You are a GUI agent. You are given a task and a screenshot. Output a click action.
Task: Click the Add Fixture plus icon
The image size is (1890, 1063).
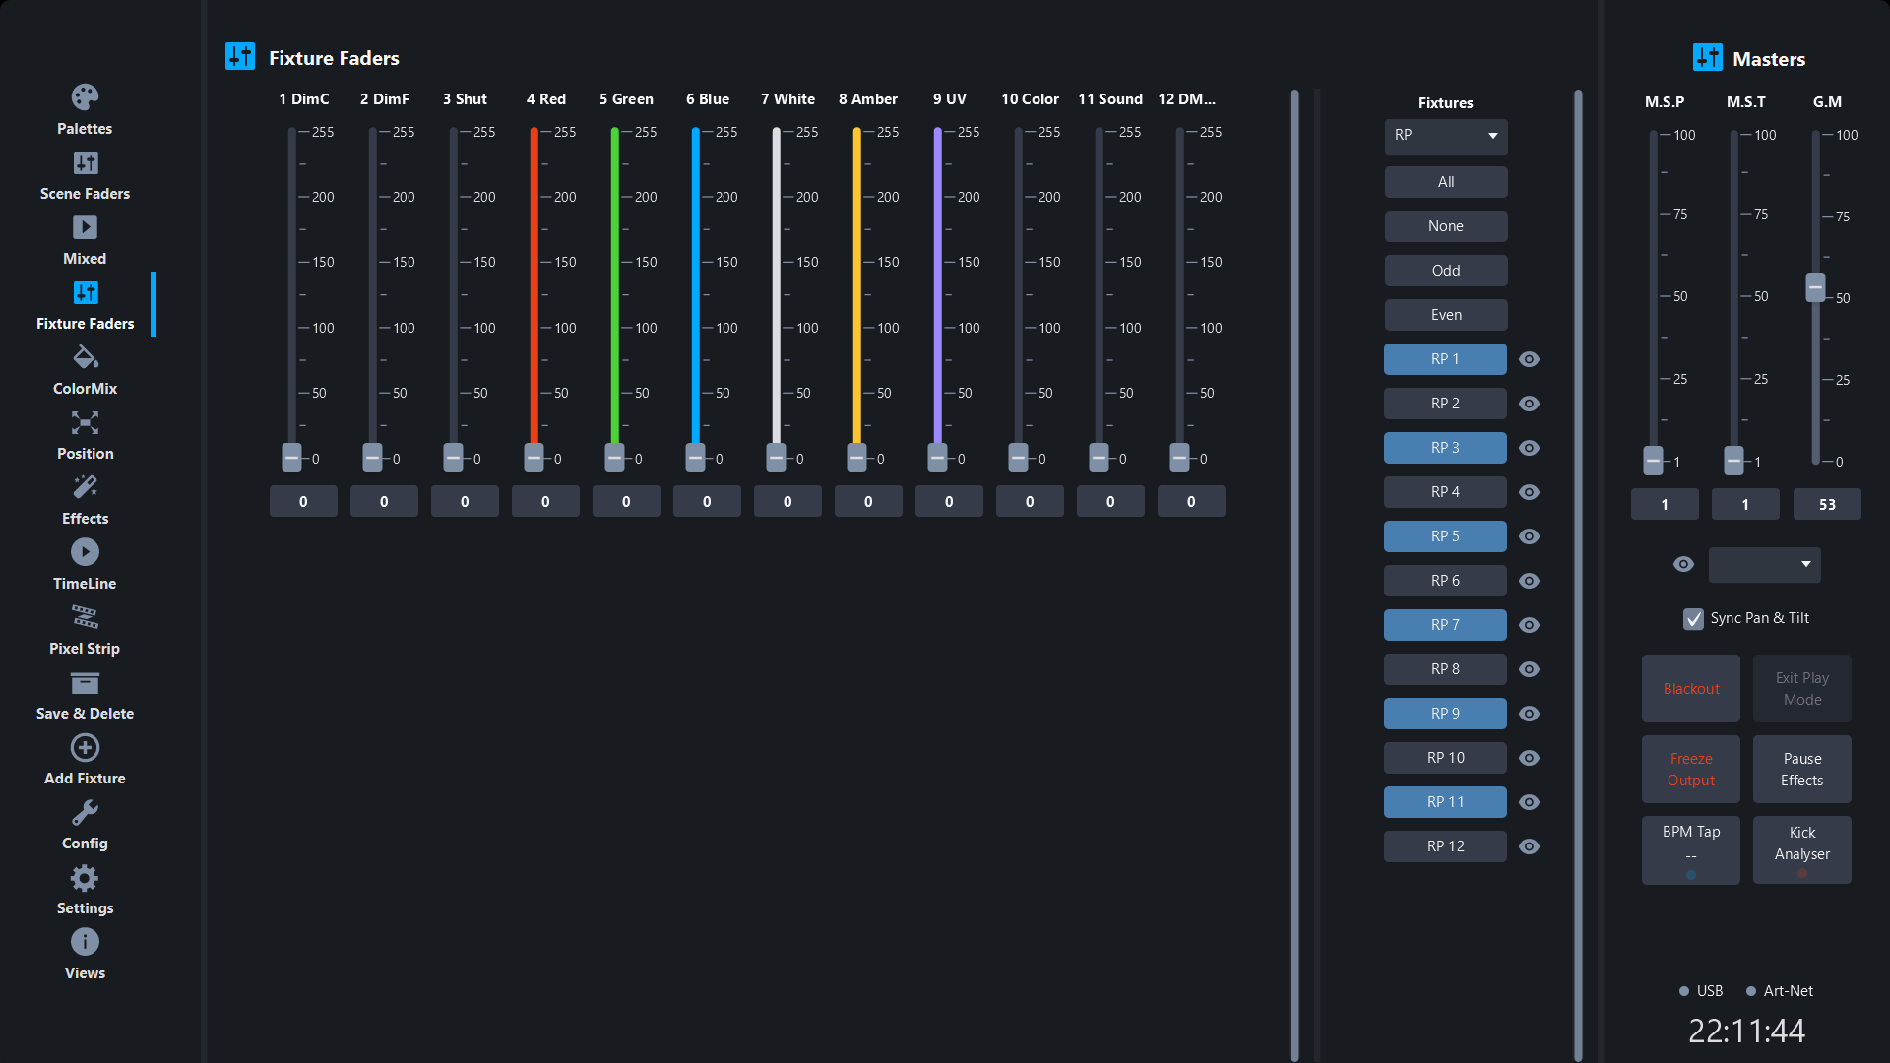point(85,747)
